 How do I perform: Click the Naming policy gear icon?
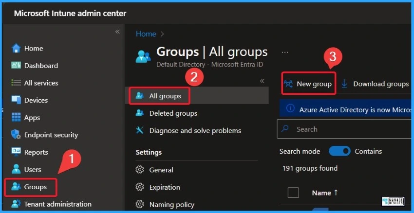point(140,205)
